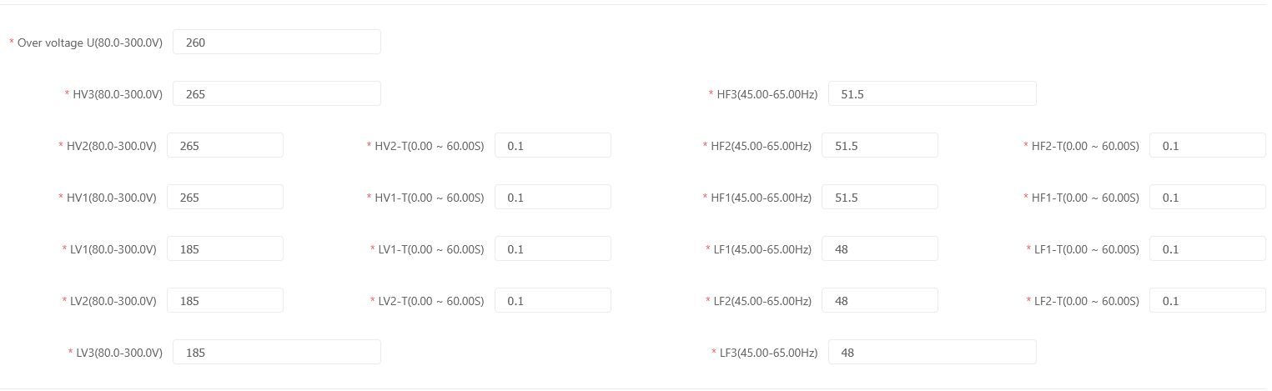The width and height of the screenshot is (1272, 391).
Task: Click the LV1-T time input field
Action: [552, 249]
